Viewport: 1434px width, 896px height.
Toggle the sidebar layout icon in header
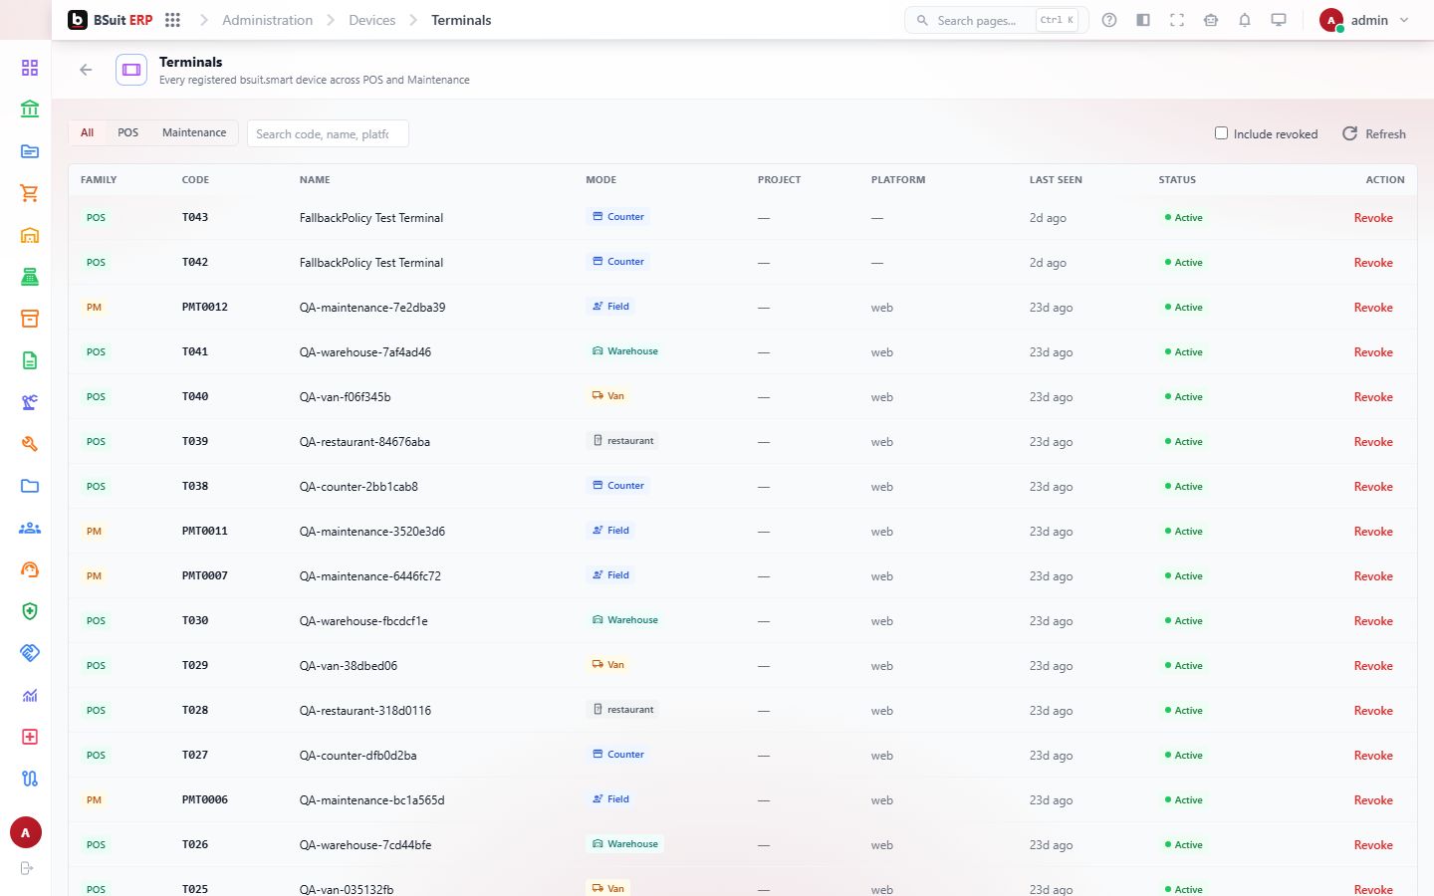[x=1143, y=20]
